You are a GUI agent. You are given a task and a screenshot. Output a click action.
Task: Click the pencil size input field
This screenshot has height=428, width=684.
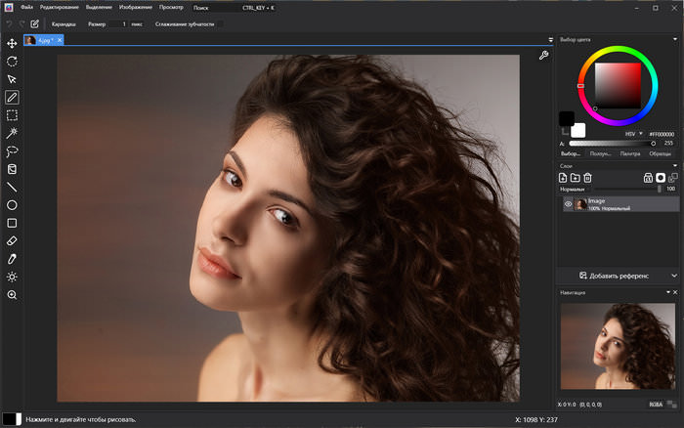point(118,24)
